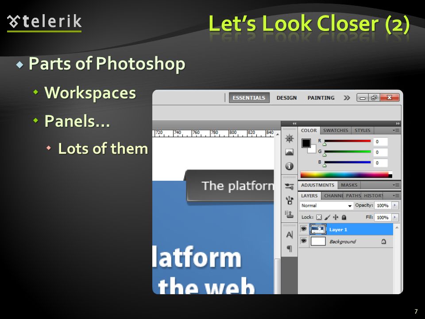Enable lock transparent pixels icon
This screenshot has height=319, width=425.
319,217
